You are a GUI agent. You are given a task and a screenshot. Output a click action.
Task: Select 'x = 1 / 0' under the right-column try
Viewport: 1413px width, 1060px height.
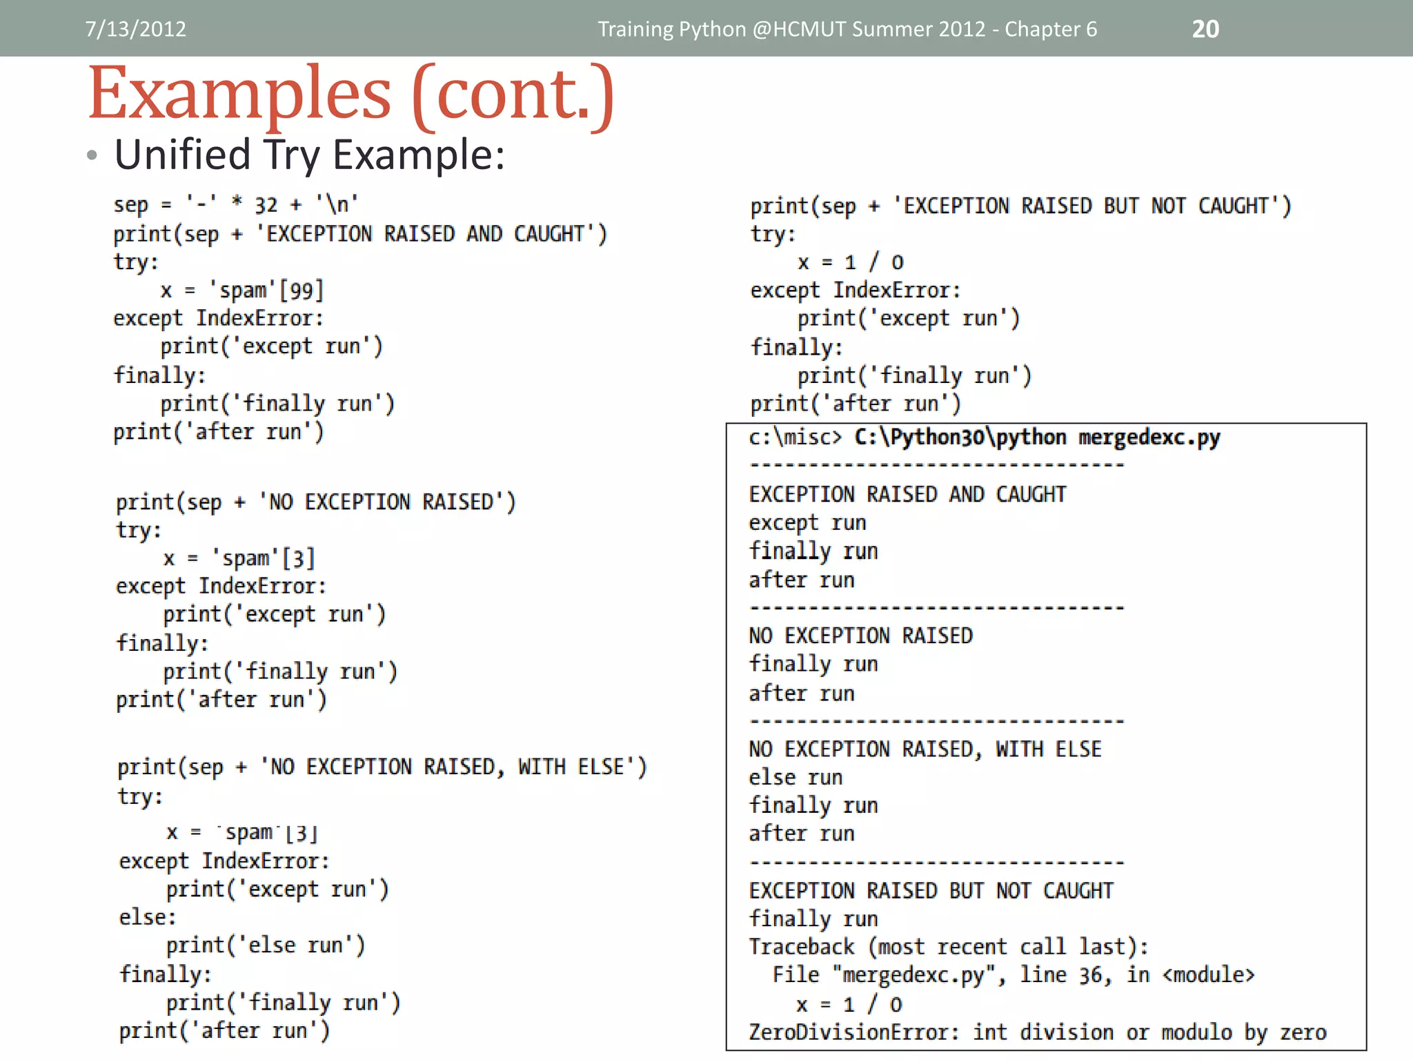[851, 262]
